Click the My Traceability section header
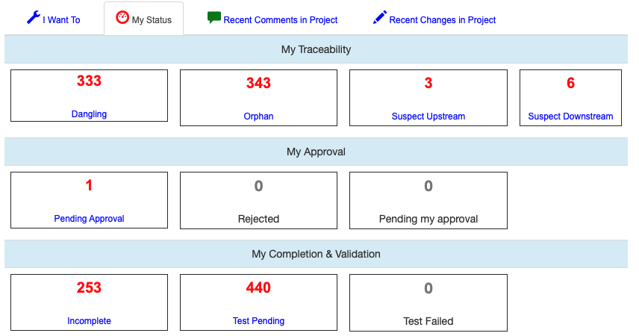 pos(316,49)
